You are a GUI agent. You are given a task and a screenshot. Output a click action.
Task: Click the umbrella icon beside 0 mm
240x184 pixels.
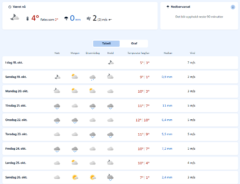(x=66, y=18)
